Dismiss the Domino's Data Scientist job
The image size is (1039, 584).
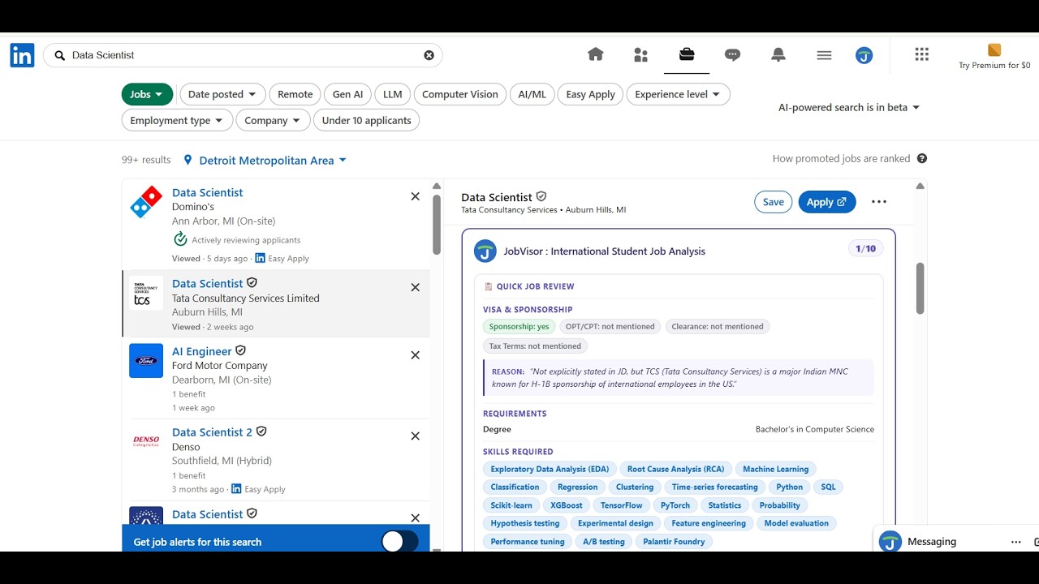(x=416, y=196)
